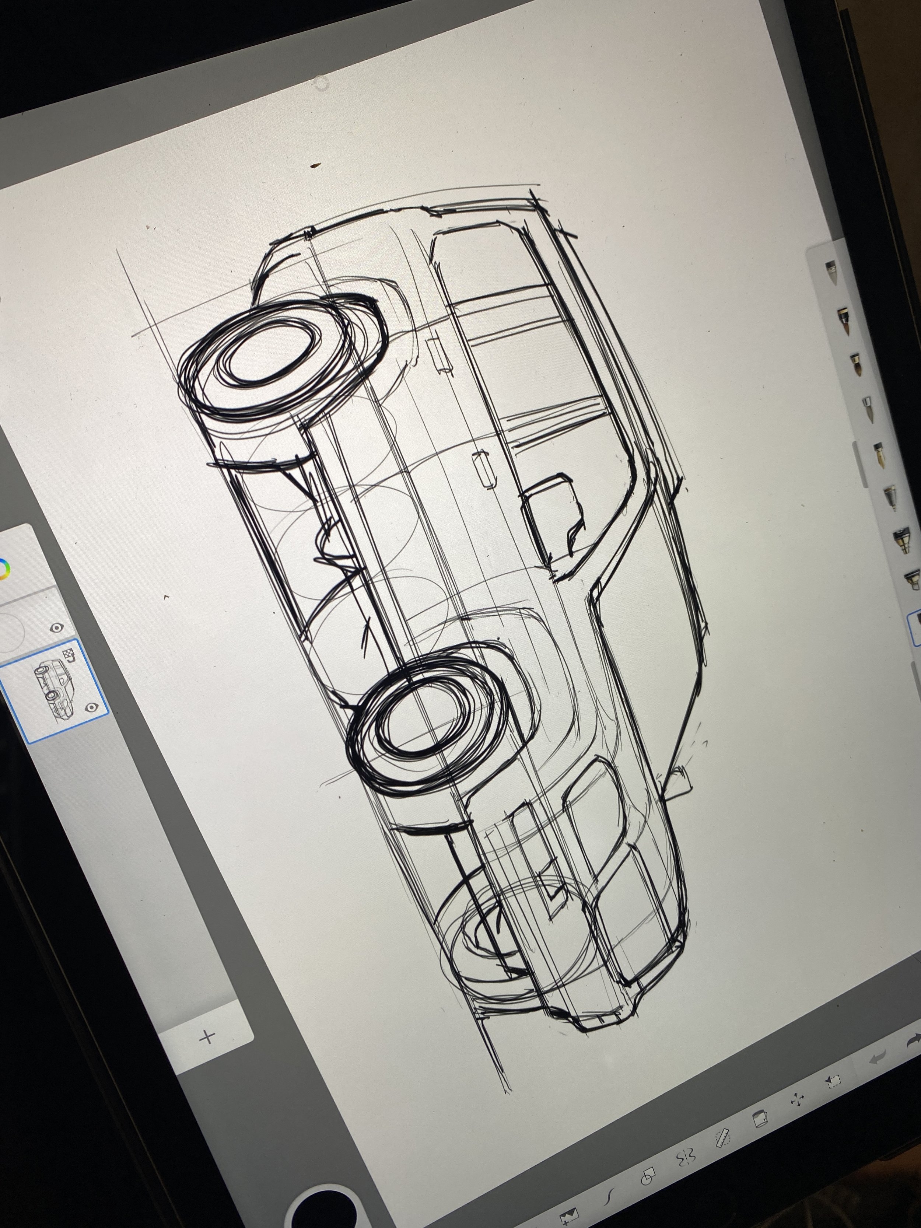
Task: Toggle visibility of the car sketch layer
Action: click(92, 707)
